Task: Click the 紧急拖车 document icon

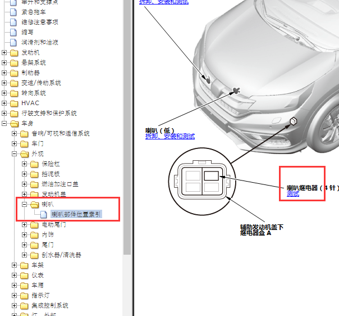Action: [13, 12]
